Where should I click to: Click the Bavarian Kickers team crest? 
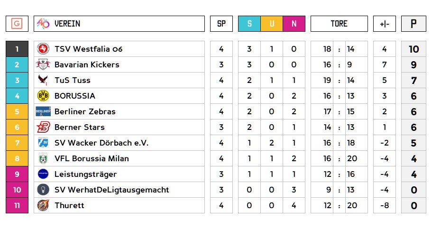[43, 64]
